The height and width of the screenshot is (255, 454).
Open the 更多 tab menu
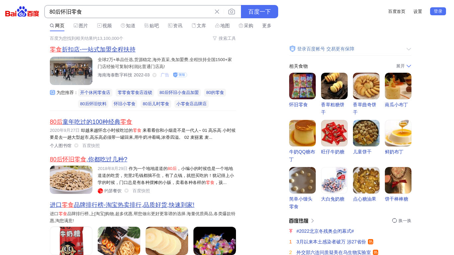(x=267, y=26)
